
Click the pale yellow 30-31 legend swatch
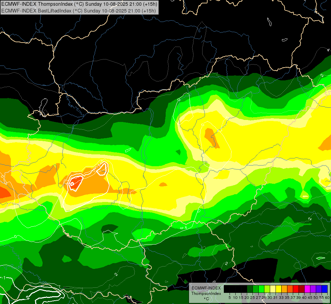[273, 289]
